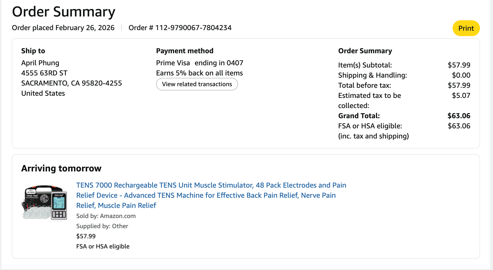The height and width of the screenshot is (270, 493).
Task: Click the SACRAMENTO, CA 95820-4255 line
Action: pos(72,83)
